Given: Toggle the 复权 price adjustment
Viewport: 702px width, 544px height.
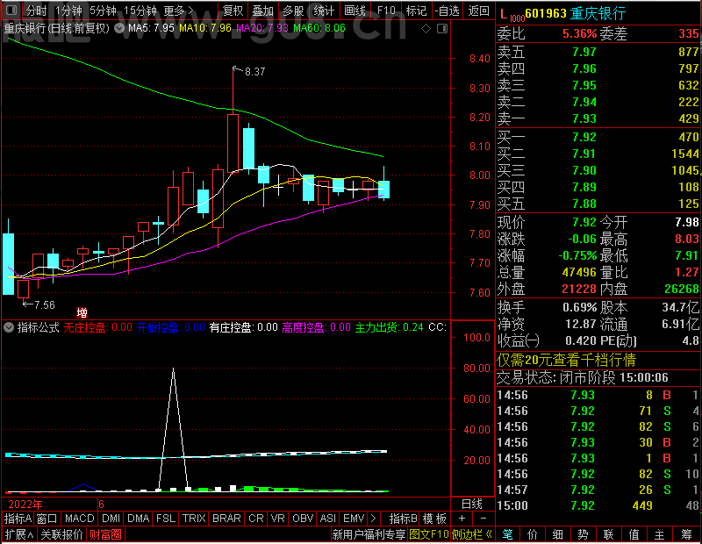Looking at the screenshot, I should 233,11.
